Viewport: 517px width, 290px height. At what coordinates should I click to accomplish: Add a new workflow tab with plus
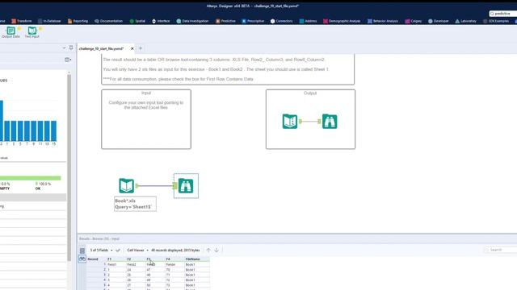(140, 48)
